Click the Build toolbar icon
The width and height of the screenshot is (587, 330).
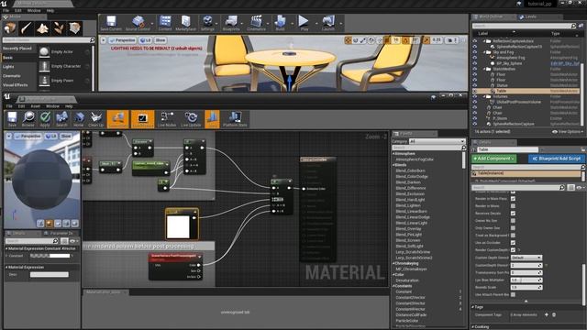click(280, 23)
